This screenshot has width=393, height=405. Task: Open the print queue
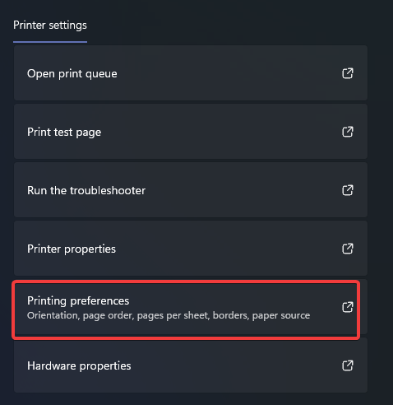[191, 73]
